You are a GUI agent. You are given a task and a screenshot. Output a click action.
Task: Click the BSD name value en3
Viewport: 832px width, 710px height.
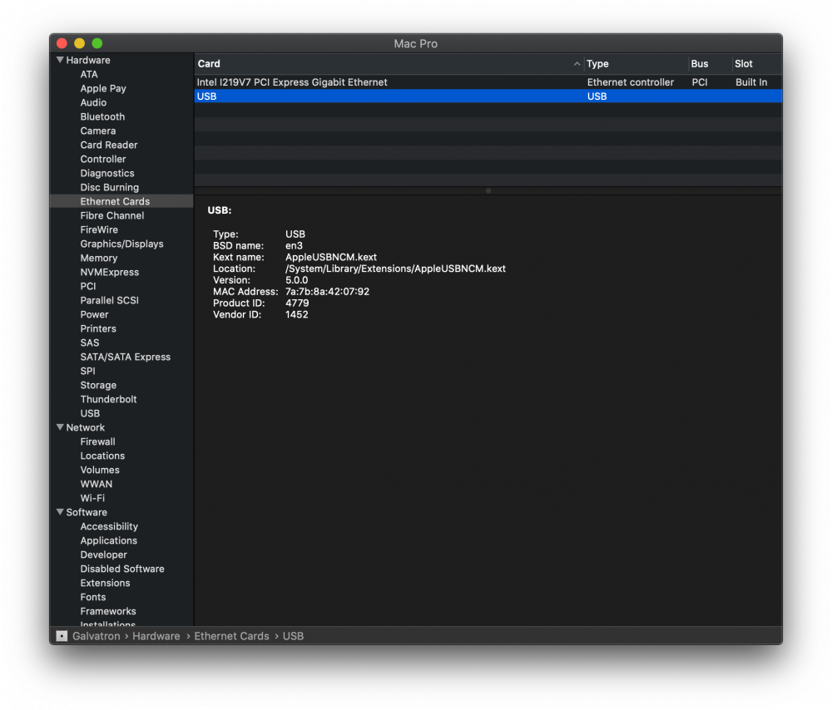pyautogui.click(x=294, y=245)
